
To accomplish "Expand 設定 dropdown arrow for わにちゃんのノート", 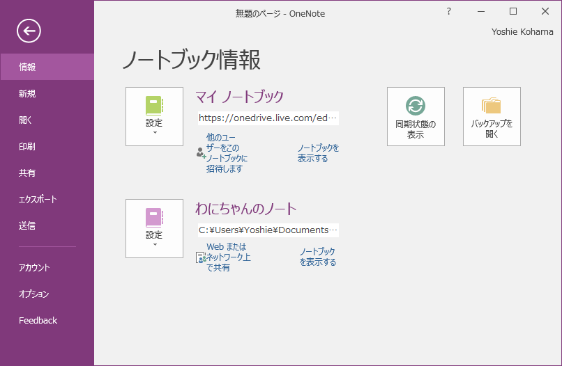I will tap(155, 245).
